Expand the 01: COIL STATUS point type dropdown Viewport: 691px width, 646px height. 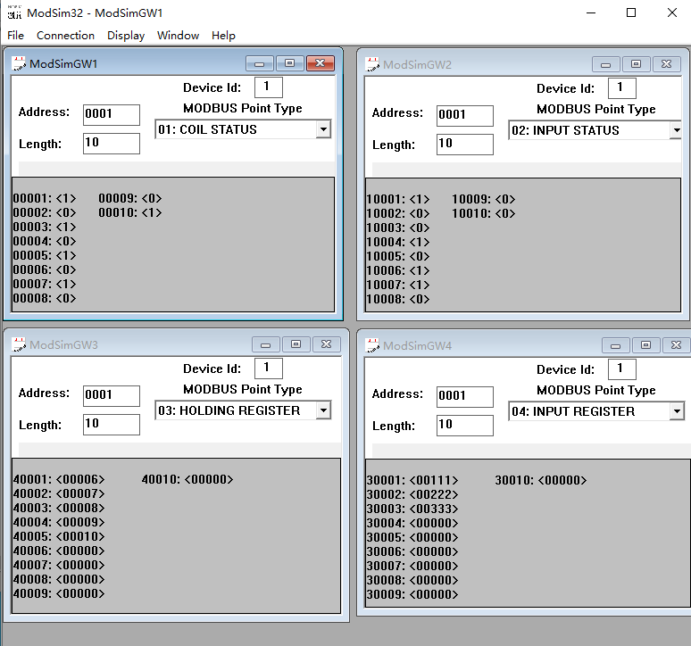(323, 129)
